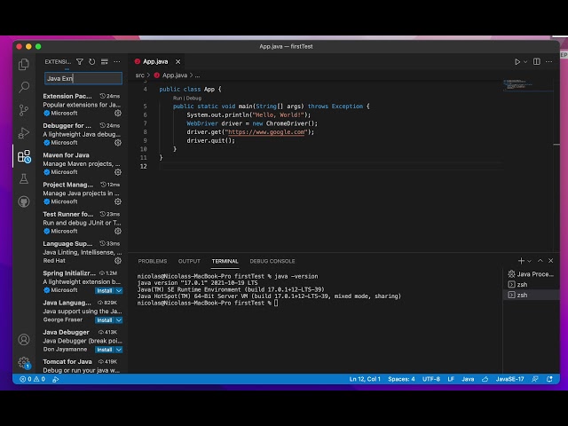Click LF line ending status entry
568x426 pixels.
[451, 379]
